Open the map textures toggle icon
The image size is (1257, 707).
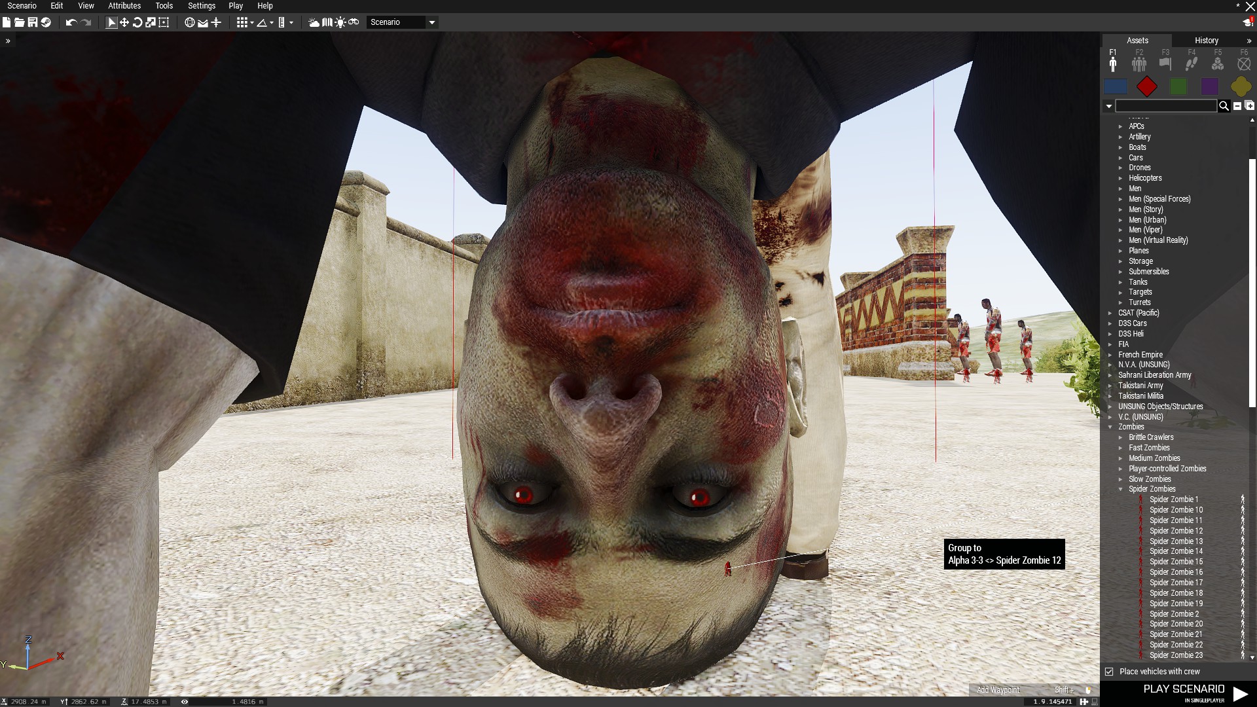(x=327, y=22)
